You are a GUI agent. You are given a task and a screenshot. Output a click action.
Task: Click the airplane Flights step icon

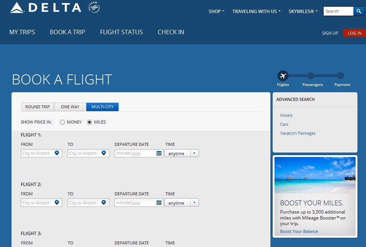pos(283,76)
